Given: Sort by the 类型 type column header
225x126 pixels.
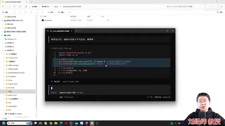Looking at the screenshot, I should pos(89,16).
